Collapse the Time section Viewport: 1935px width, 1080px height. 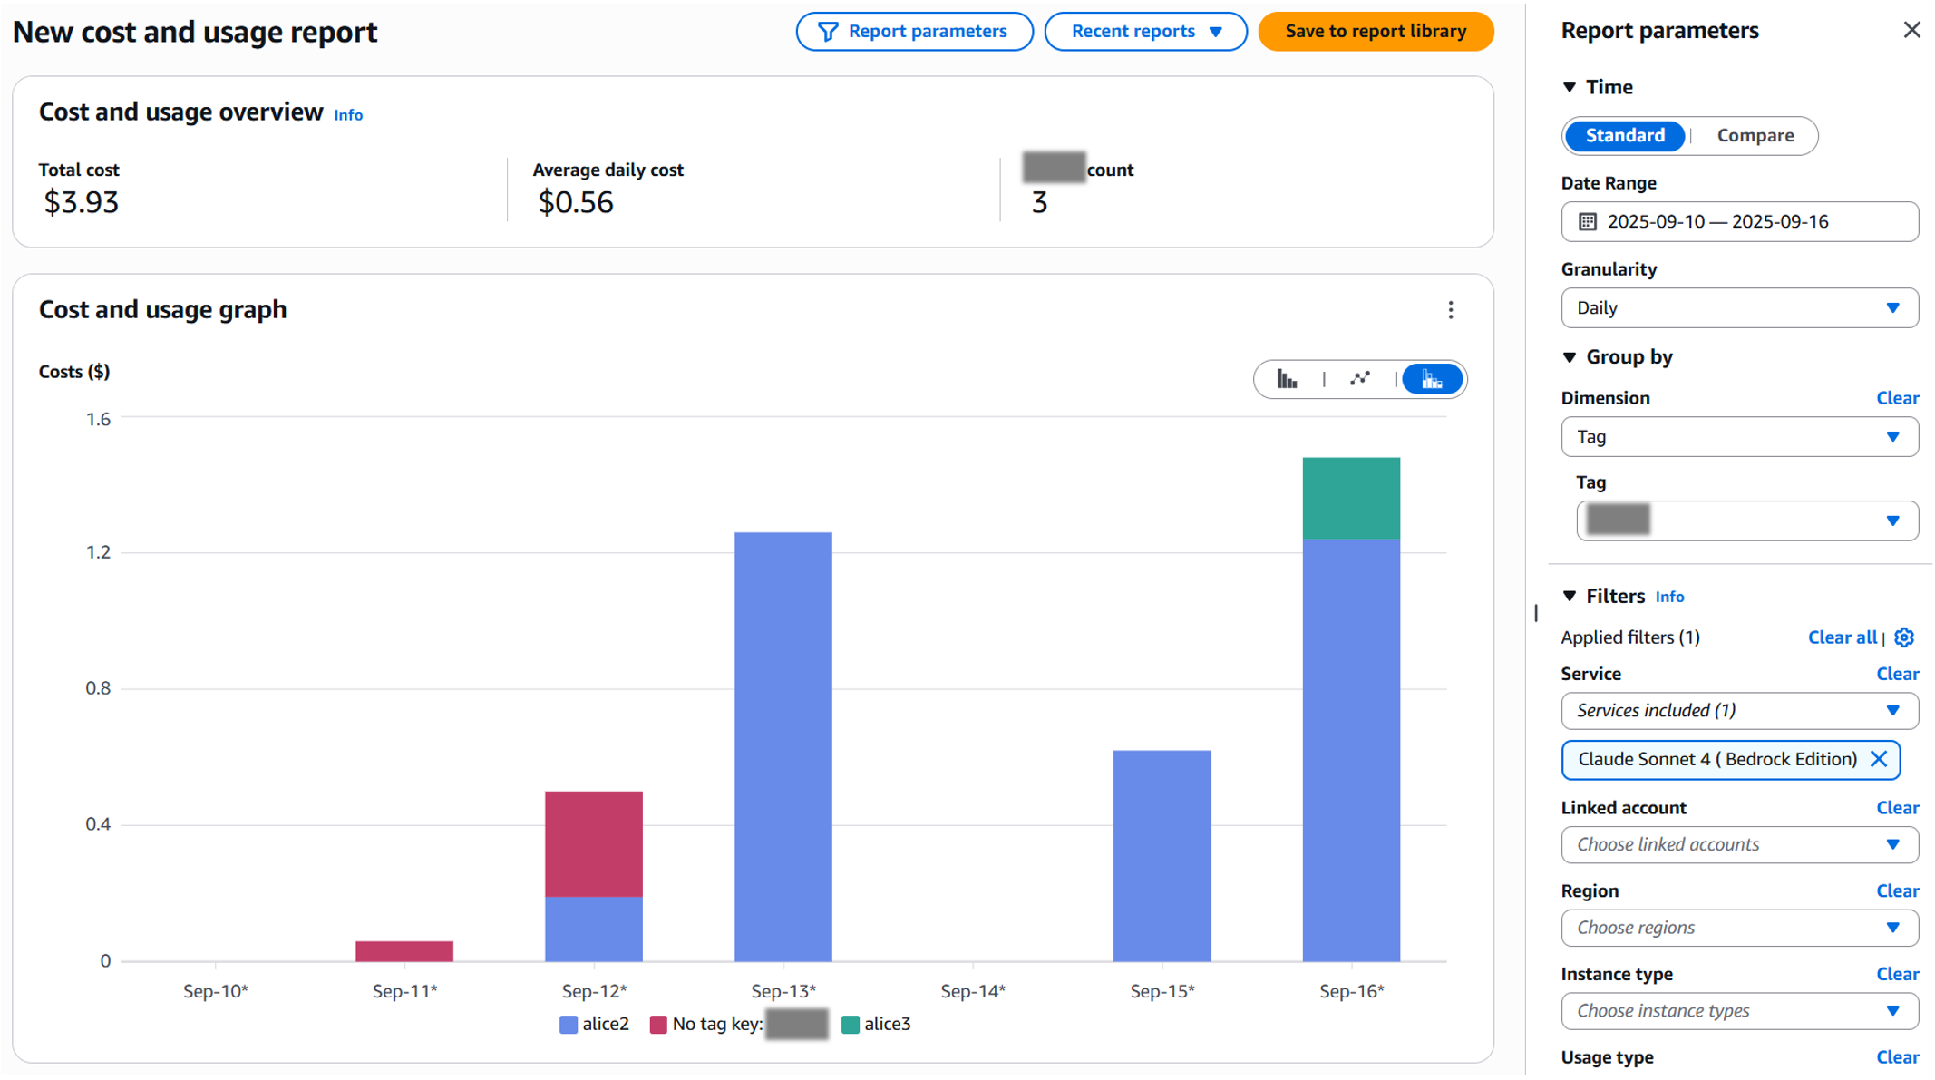1570,87
